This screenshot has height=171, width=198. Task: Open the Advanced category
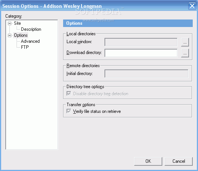30,41
